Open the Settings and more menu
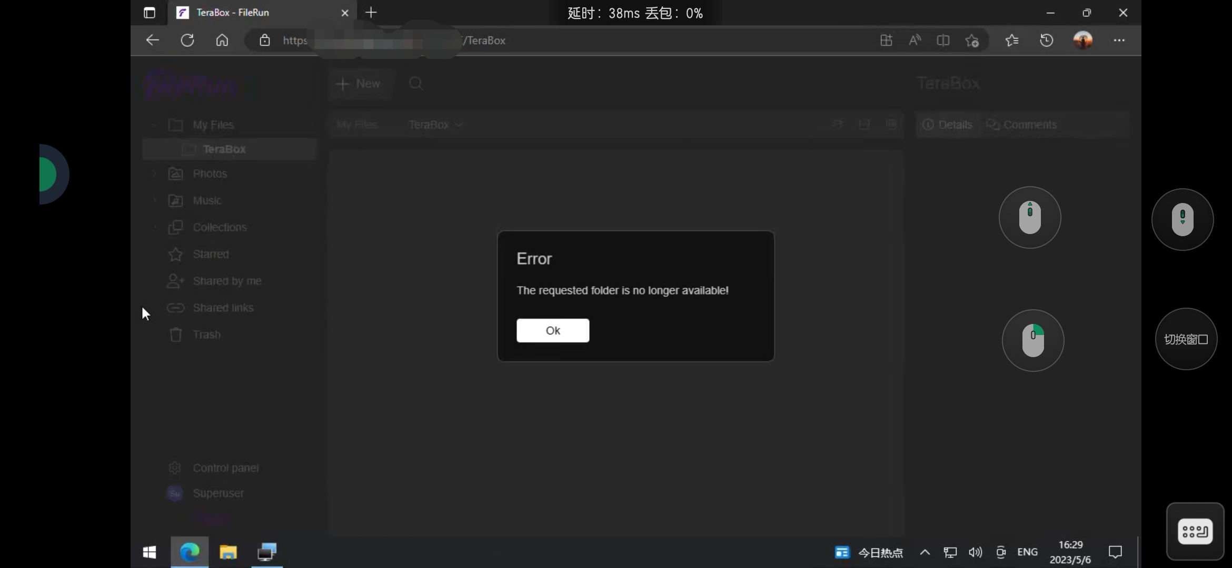This screenshot has height=568, width=1232. 1119,40
